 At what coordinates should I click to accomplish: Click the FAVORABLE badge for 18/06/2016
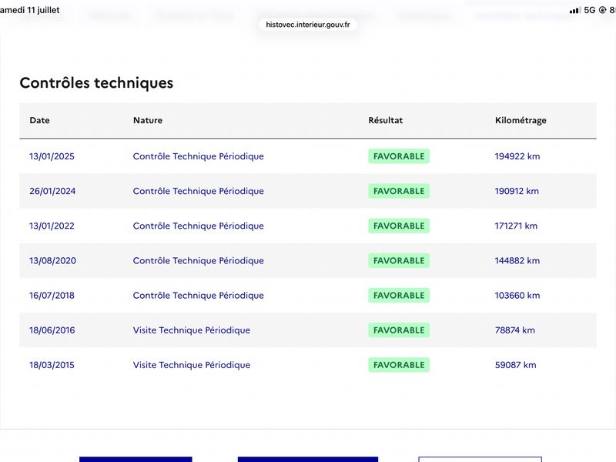tap(399, 330)
